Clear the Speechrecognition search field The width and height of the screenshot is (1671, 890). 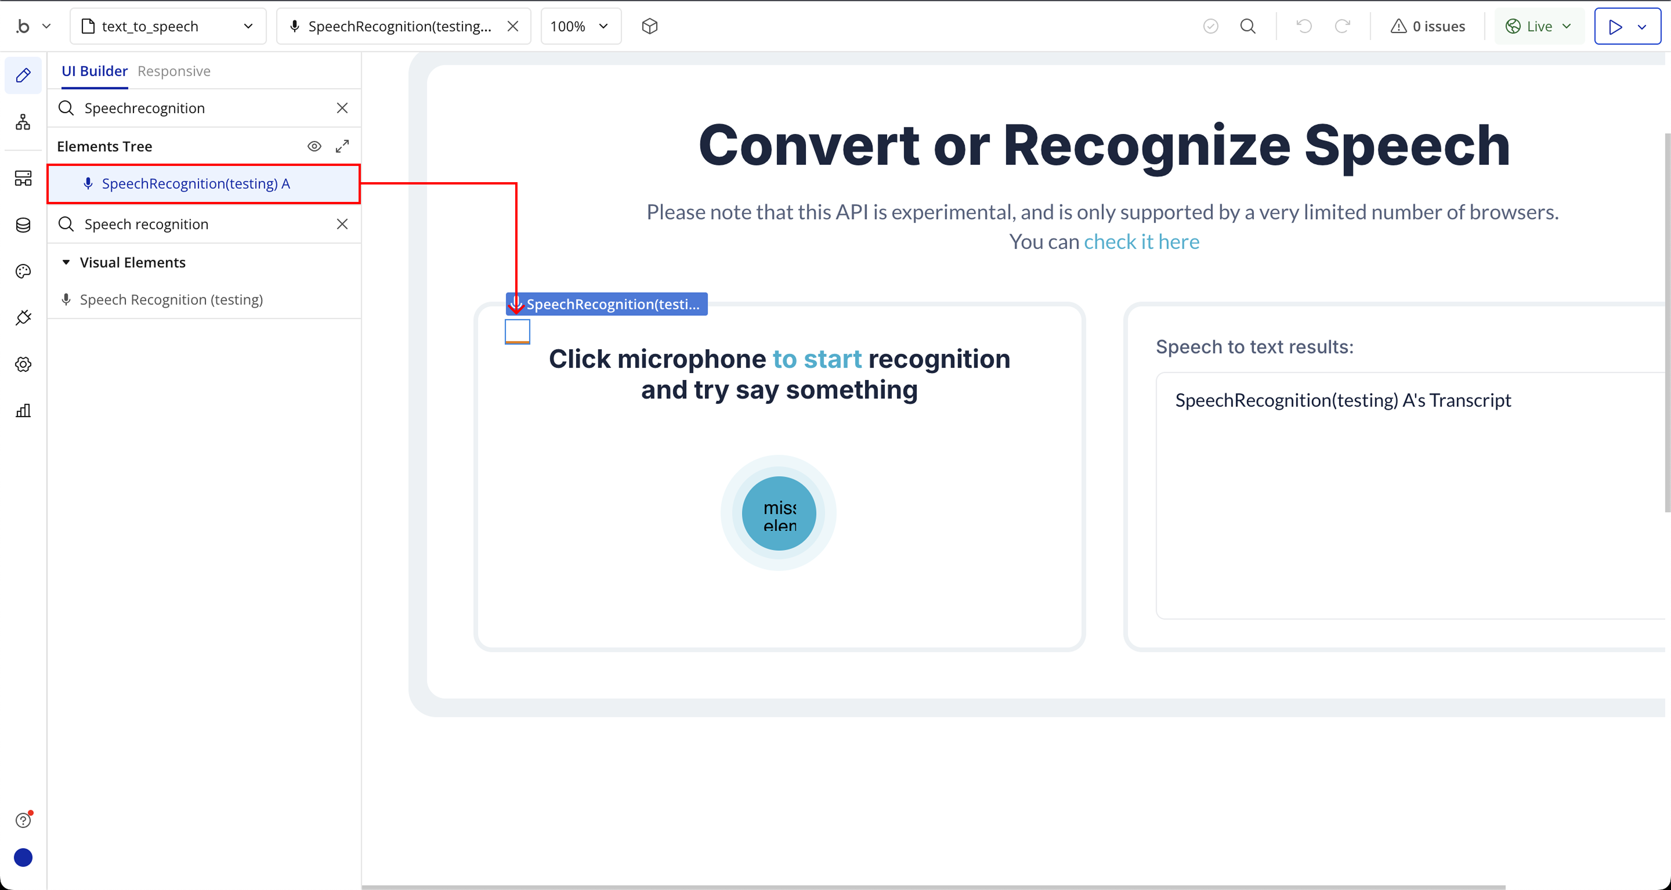342,108
